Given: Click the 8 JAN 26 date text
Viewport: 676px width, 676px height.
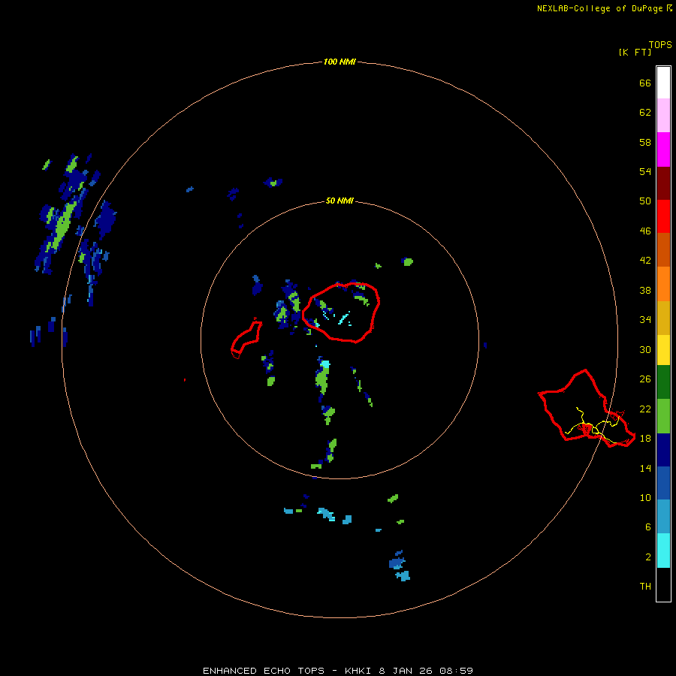Looking at the screenshot, I should (406, 671).
